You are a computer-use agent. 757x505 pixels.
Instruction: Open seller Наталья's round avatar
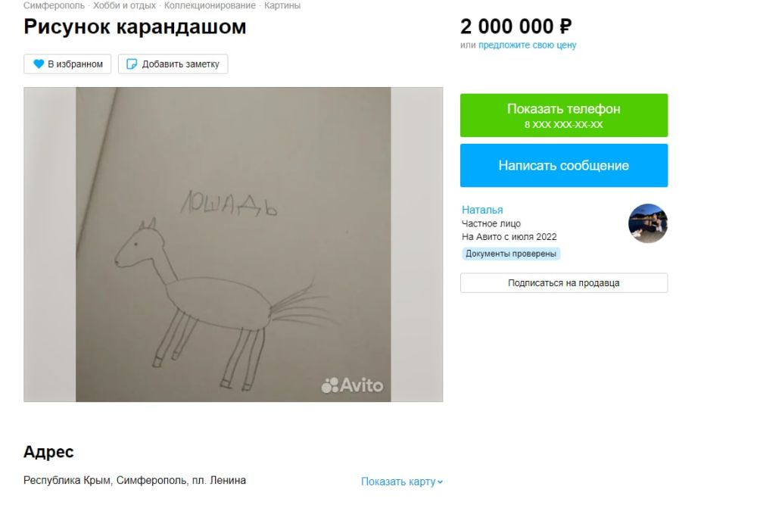[647, 223]
